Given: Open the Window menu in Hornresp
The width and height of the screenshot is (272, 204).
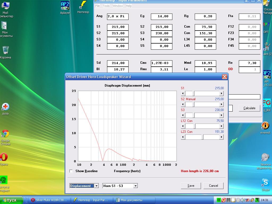Looking at the screenshot, I should tap(118, 6).
